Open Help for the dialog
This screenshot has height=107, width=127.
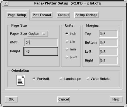[116, 99]
